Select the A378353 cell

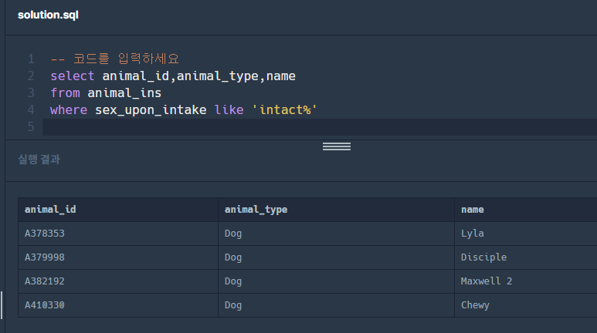click(x=50, y=234)
